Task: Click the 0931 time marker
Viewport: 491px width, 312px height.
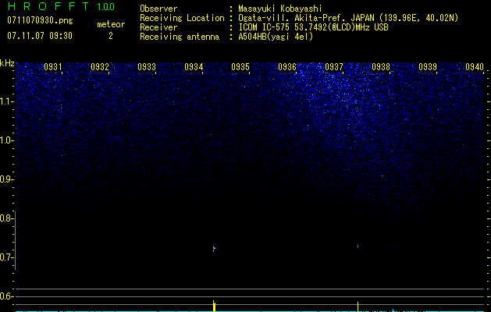Action: (52, 66)
